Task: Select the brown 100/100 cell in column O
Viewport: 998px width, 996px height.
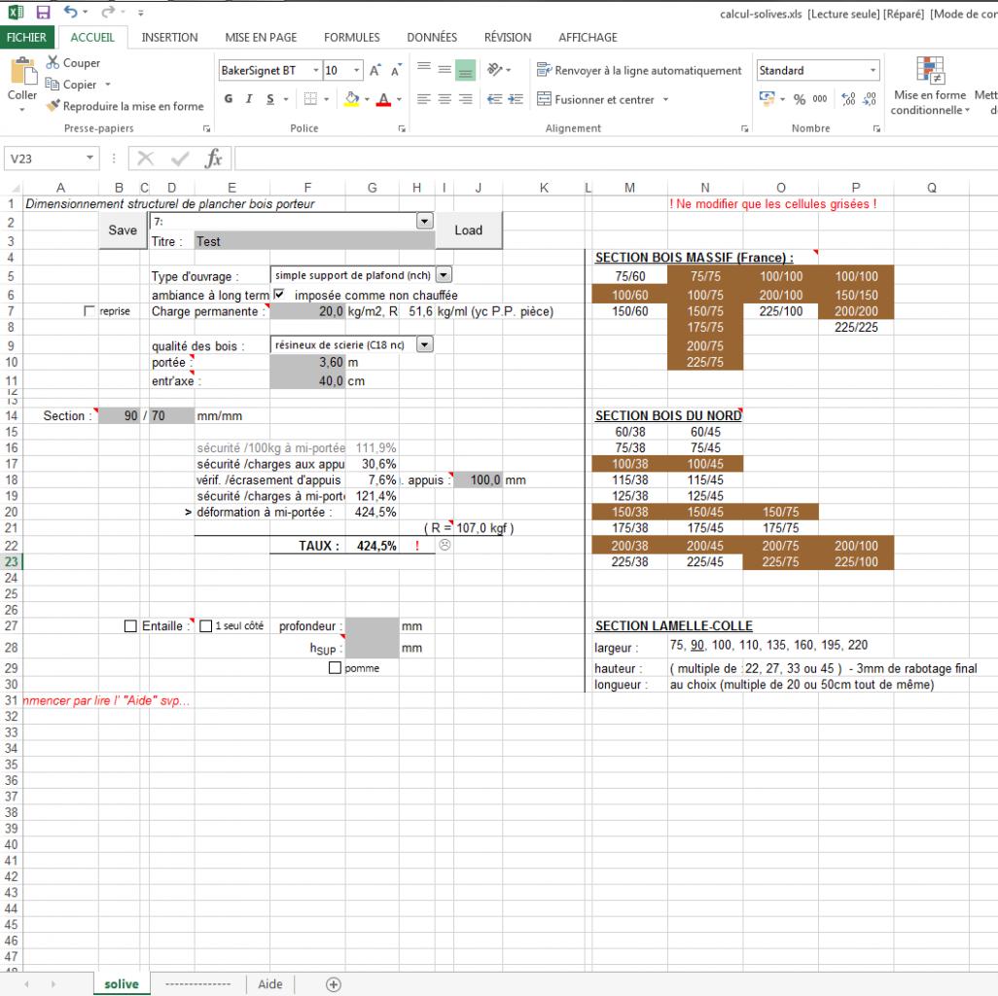Action: (781, 276)
